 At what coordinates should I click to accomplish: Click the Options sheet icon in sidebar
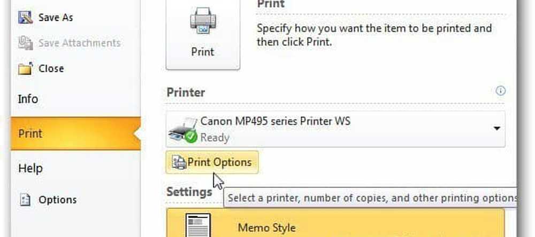25,200
